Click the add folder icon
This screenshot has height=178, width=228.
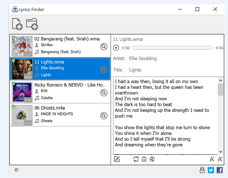[32, 24]
